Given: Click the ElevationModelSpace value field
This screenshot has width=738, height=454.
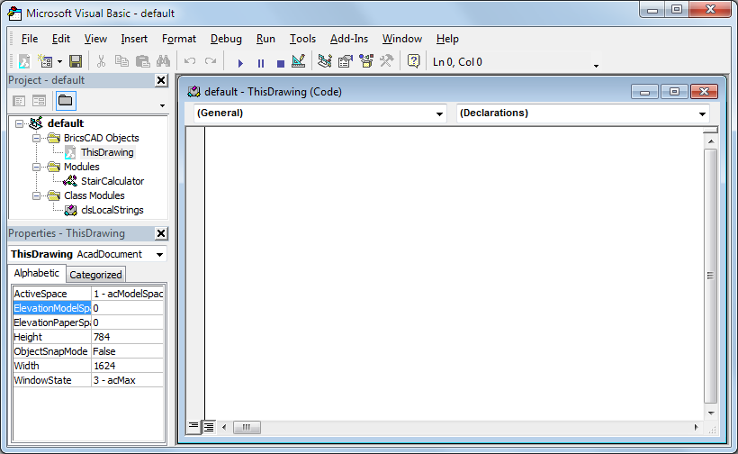Looking at the screenshot, I should 128,308.
